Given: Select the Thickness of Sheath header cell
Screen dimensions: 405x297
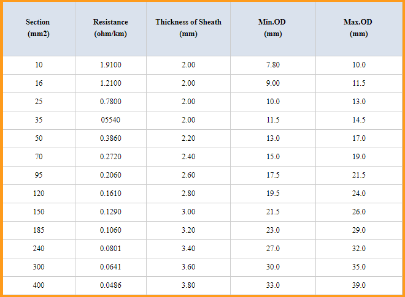Looking at the screenshot, I should pyautogui.click(x=188, y=28).
